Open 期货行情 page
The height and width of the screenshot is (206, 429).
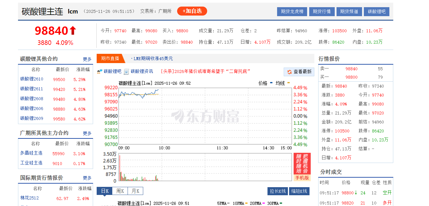pyautogui.click(x=322, y=12)
